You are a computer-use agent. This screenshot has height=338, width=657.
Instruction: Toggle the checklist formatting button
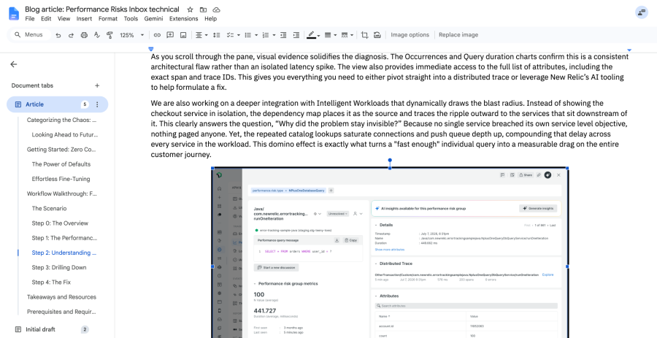tap(230, 35)
